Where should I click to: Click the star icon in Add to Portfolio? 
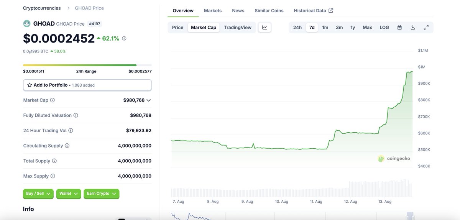[x=30, y=85]
